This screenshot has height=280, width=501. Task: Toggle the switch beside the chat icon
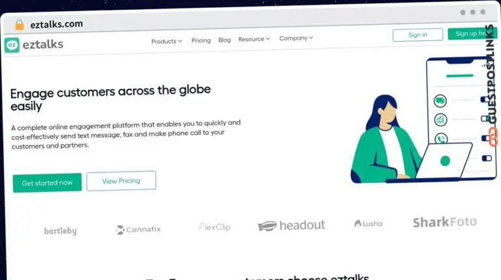pyautogui.click(x=485, y=99)
